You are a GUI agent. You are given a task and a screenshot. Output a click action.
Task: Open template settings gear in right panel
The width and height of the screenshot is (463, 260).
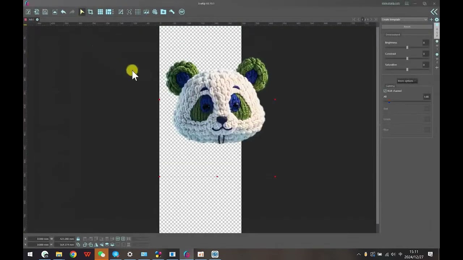[437, 19]
